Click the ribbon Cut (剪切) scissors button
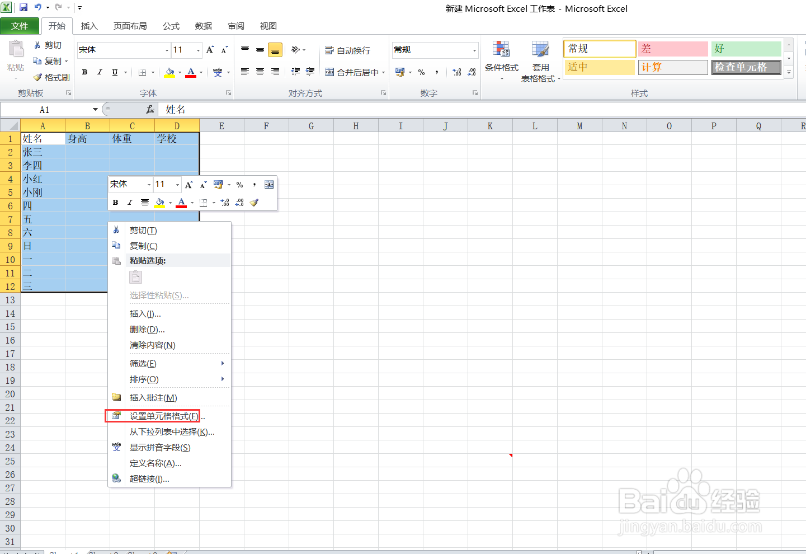The height and width of the screenshot is (554, 806). pos(47,45)
